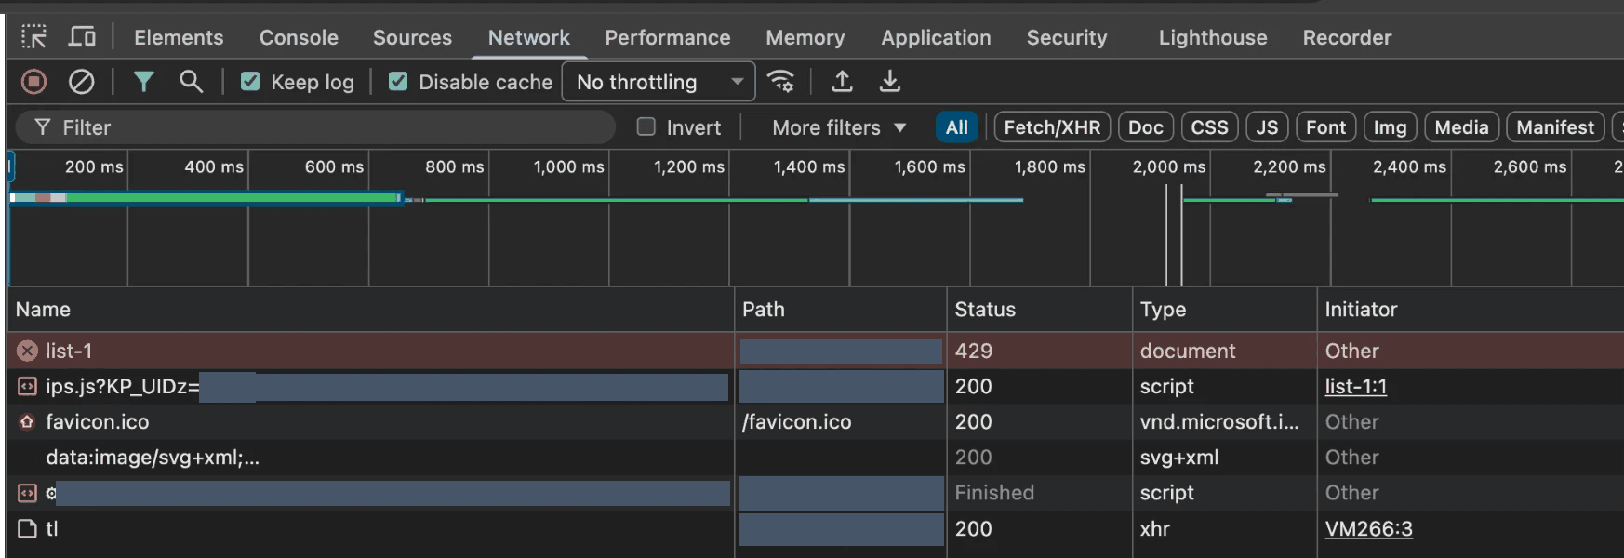Filter by Doc requests
The image size is (1624, 558).
(1146, 127)
